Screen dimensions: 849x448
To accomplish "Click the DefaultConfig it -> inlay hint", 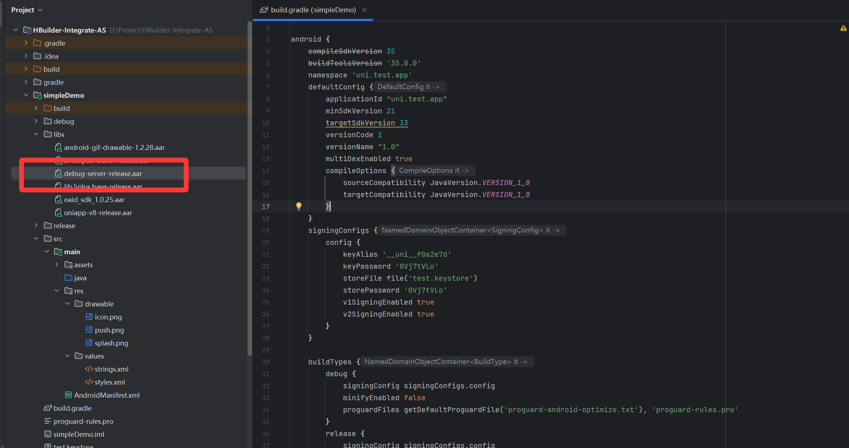I will point(409,87).
